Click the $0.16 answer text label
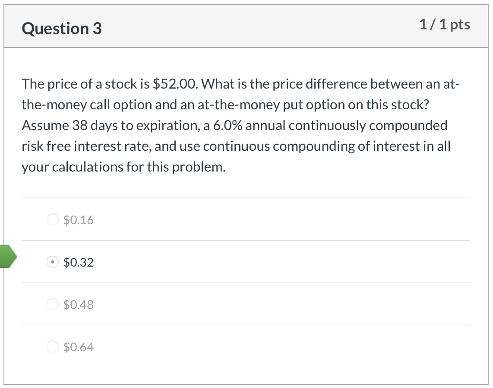Image resolution: width=493 pixels, height=388 pixels. coord(78,219)
